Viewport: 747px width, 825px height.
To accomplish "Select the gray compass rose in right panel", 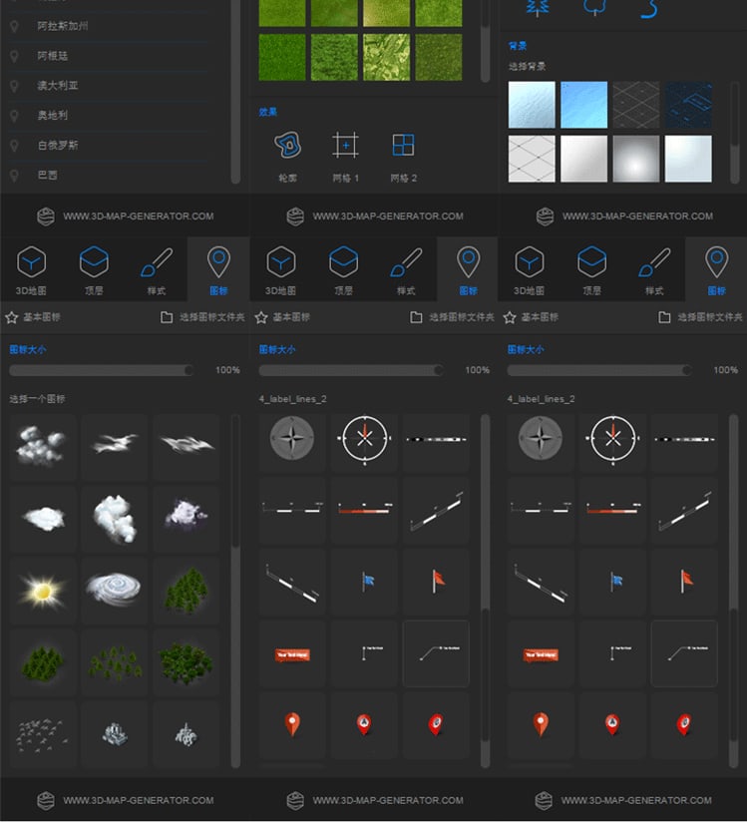I will (541, 438).
